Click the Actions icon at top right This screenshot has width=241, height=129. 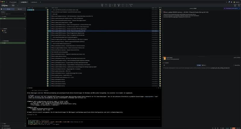tap(235, 5)
